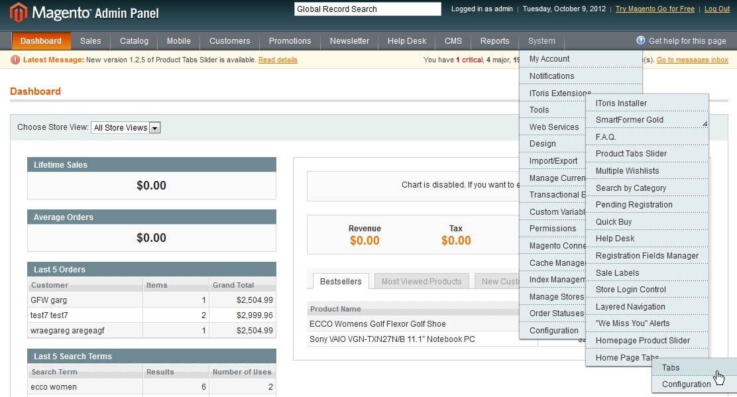Screen dimensions: 737x397
Task: Click the Product Name column header
Action: [335, 309]
